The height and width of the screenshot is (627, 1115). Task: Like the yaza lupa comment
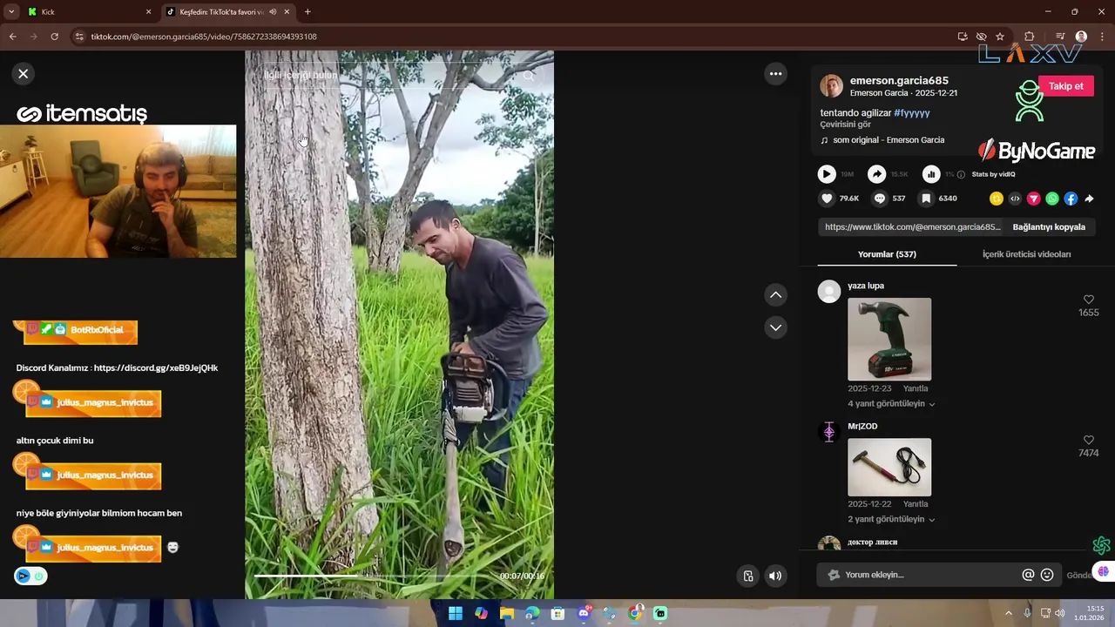pyautogui.click(x=1088, y=300)
